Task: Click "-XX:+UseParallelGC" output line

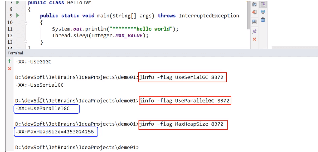Action: point(42,109)
